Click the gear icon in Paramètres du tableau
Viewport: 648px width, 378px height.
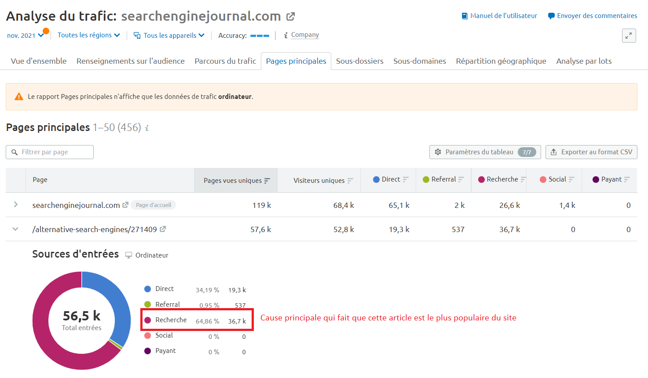click(438, 152)
